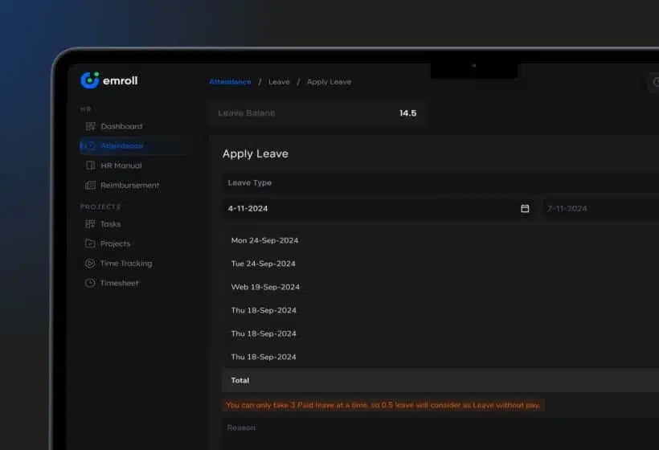Click the Projects folder icon
The width and height of the screenshot is (659, 450).
point(90,243)
